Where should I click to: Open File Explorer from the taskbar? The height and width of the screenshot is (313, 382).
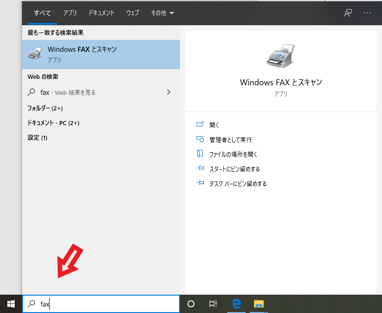[259, 304]
